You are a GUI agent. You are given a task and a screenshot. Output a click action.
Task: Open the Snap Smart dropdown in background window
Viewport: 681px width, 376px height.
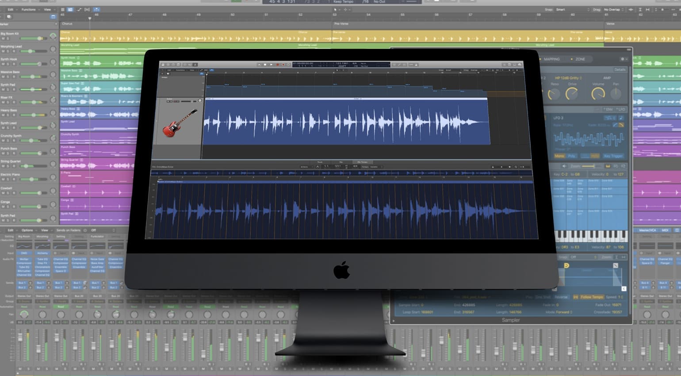tap(572, 9)
